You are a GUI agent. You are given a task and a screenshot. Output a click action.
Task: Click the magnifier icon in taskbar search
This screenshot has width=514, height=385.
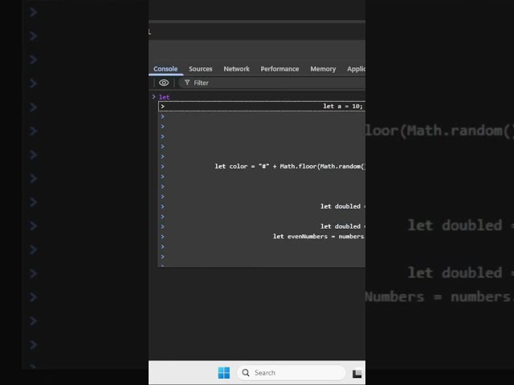[246, 372]
